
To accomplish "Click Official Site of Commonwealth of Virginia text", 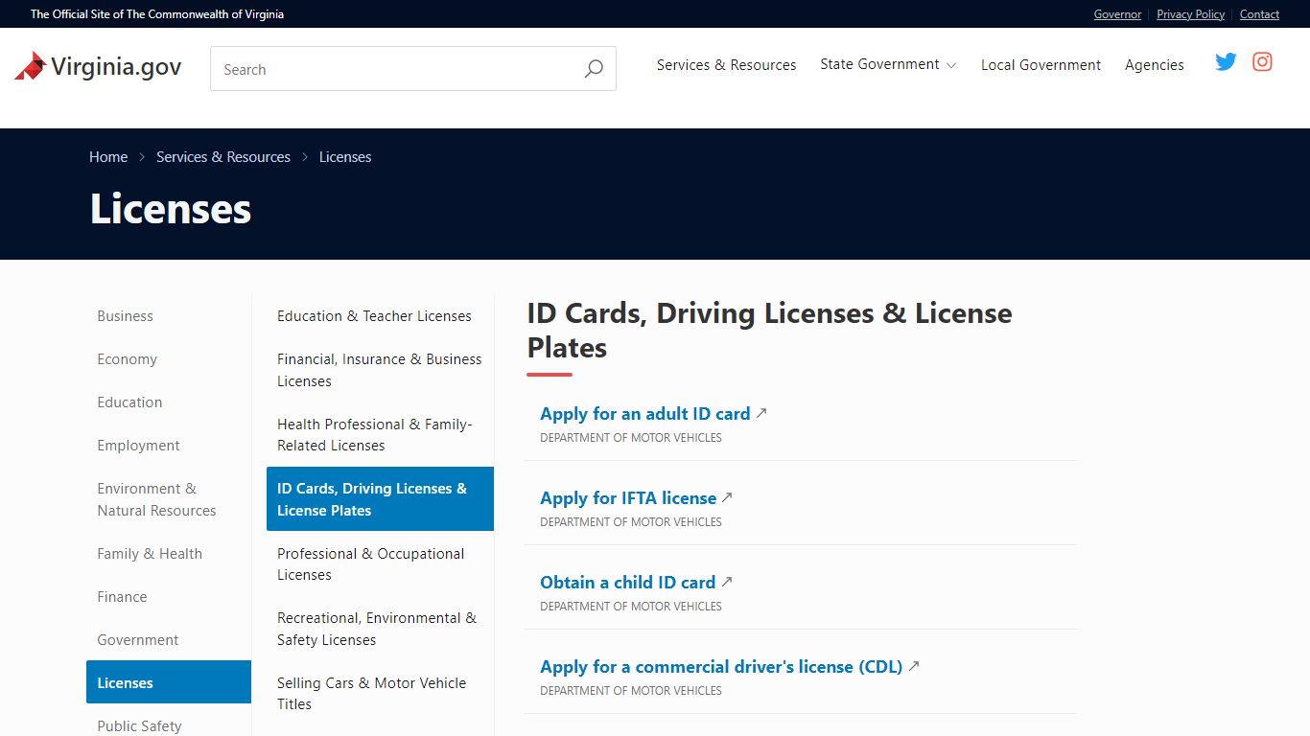I will 157,14.
